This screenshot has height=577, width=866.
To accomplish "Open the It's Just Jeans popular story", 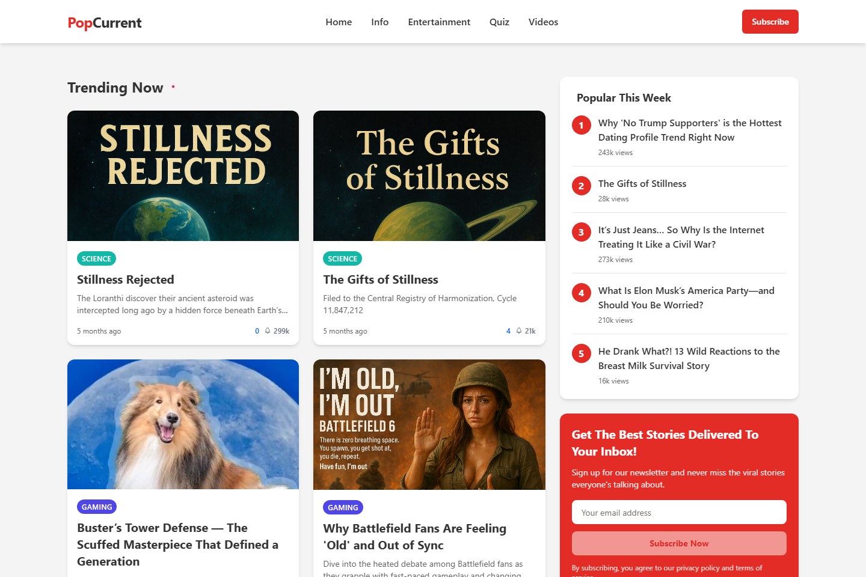I will click(x=681, y=237).
